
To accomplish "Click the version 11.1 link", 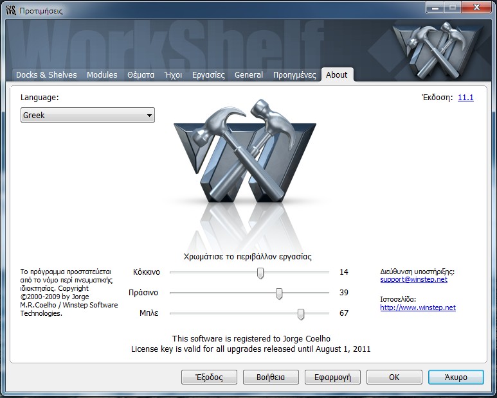I will [x=465, y=98].
